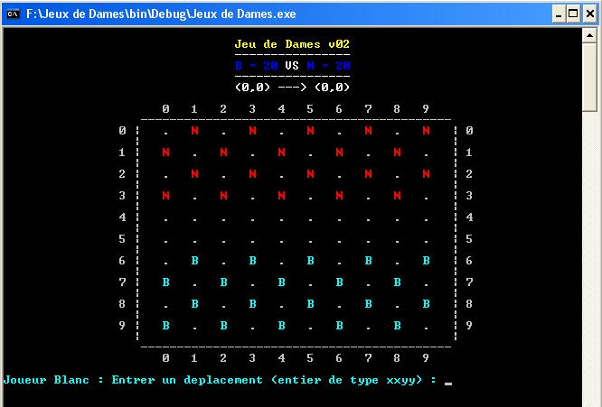Click the vertical scrollbar thumb
Image resolution: width=602 pixels, height=407 pixels.
589,77
